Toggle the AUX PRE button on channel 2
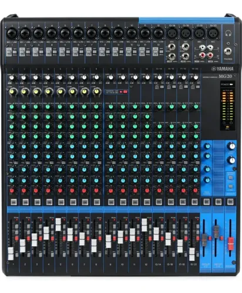The image size is (242, 293). 28,163
